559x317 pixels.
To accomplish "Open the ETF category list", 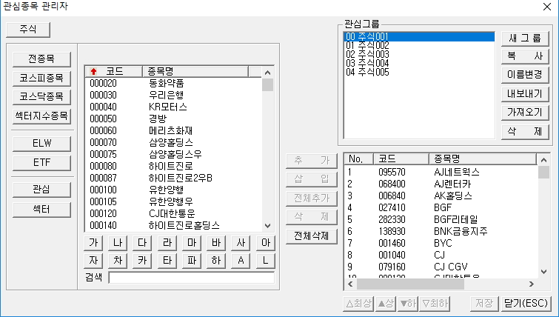I will click(41, 161).
